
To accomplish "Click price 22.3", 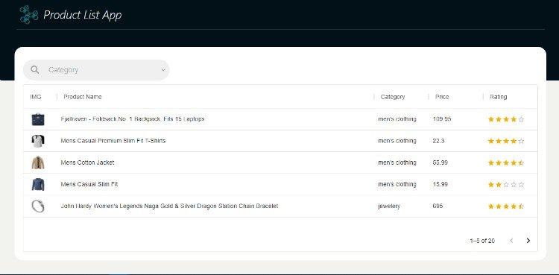I will pos(438,141).
